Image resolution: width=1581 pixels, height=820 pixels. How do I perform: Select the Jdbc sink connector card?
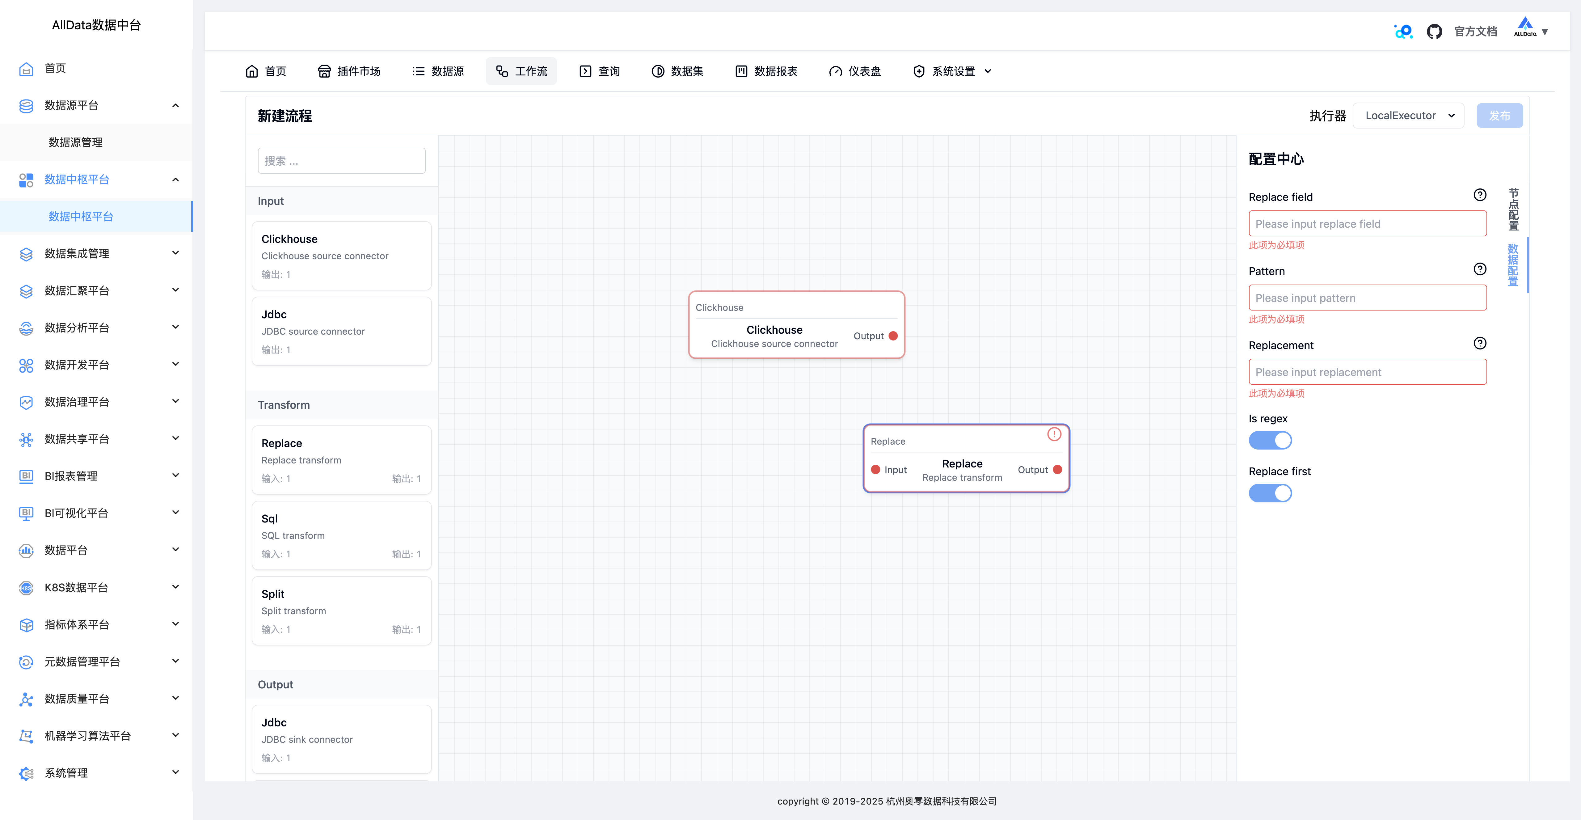(341, 740)
